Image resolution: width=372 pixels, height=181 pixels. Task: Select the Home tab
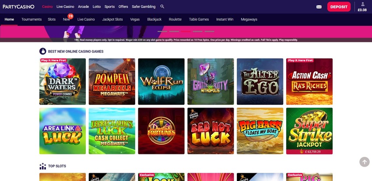pos(9,19)
